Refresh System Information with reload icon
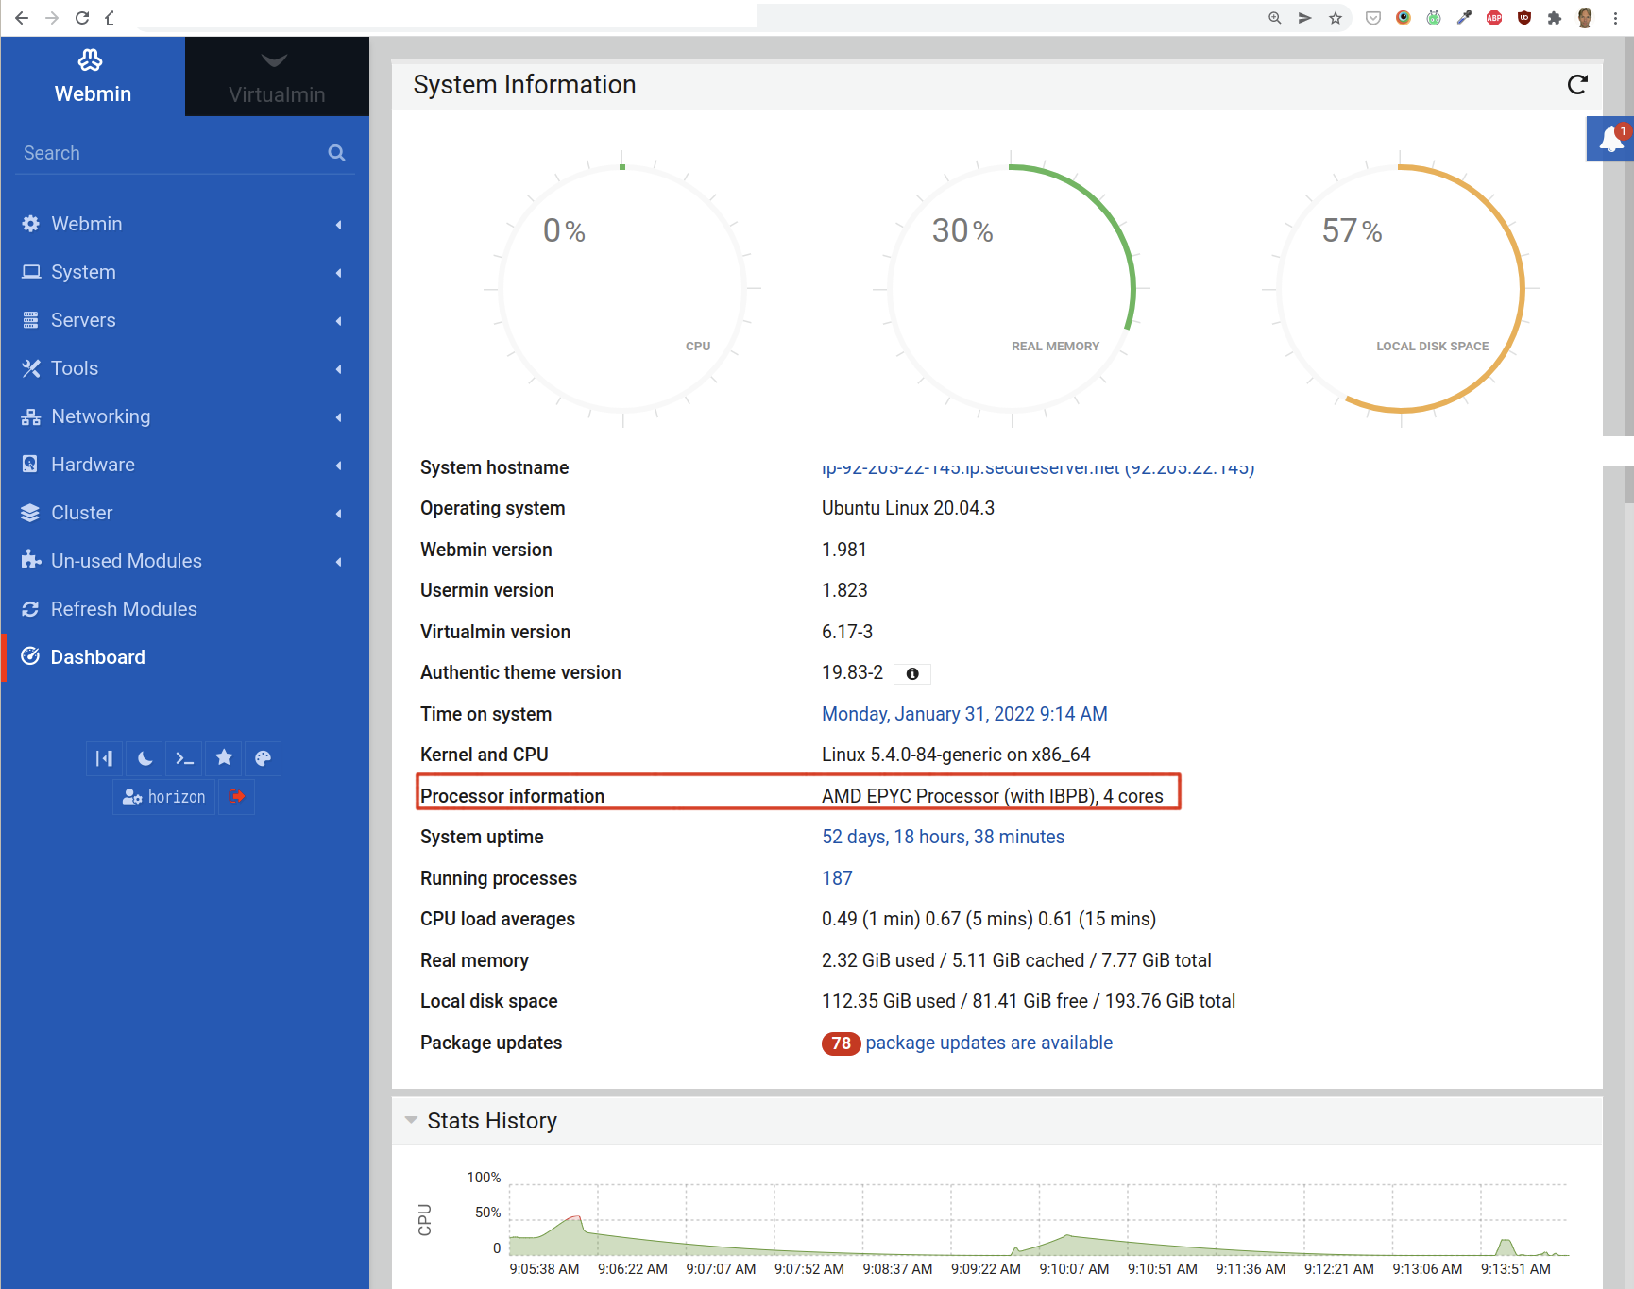1634x1289 pixels. pos(1576,85)
